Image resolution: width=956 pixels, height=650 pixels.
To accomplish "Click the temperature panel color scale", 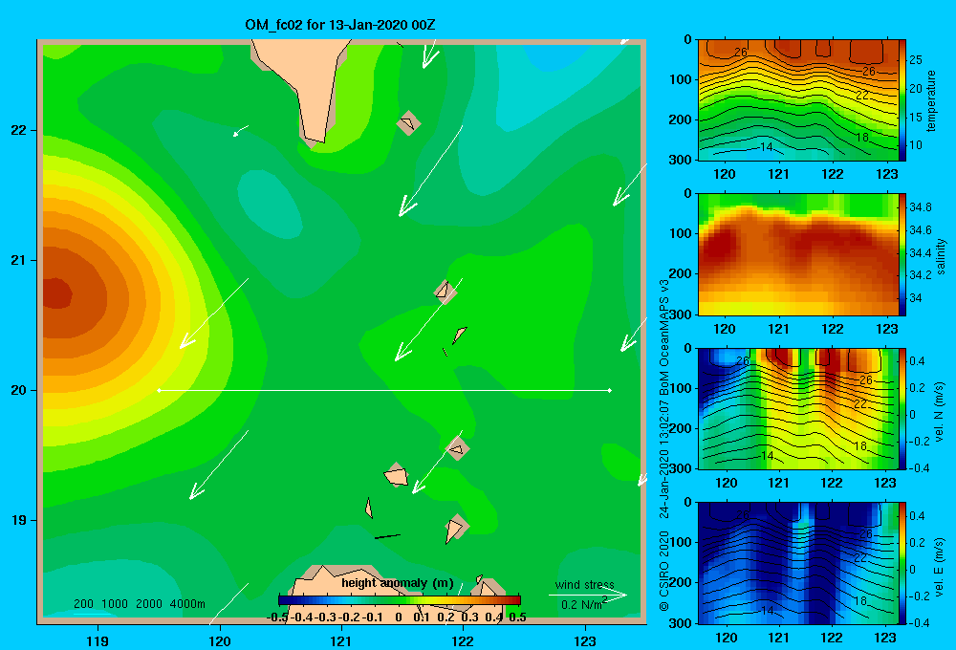I will click(x=902, y=100).
